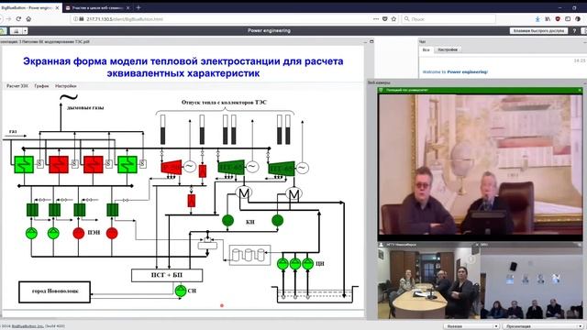Switch to the 'Настройки' chat tab
The width and height of the screenshot is (587, 330).
(448, 49)
